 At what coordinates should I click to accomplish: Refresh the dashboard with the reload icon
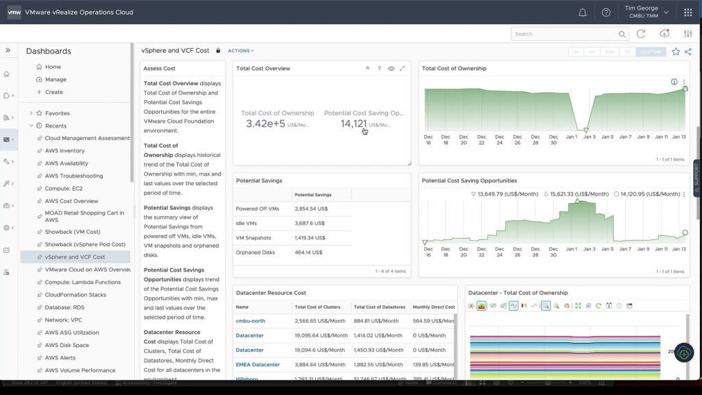coord(641,34)
